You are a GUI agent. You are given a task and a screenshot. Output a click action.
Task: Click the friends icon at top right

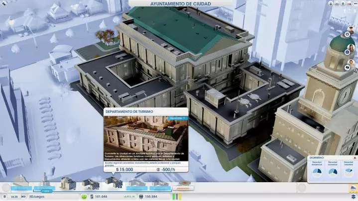[349, 3]
